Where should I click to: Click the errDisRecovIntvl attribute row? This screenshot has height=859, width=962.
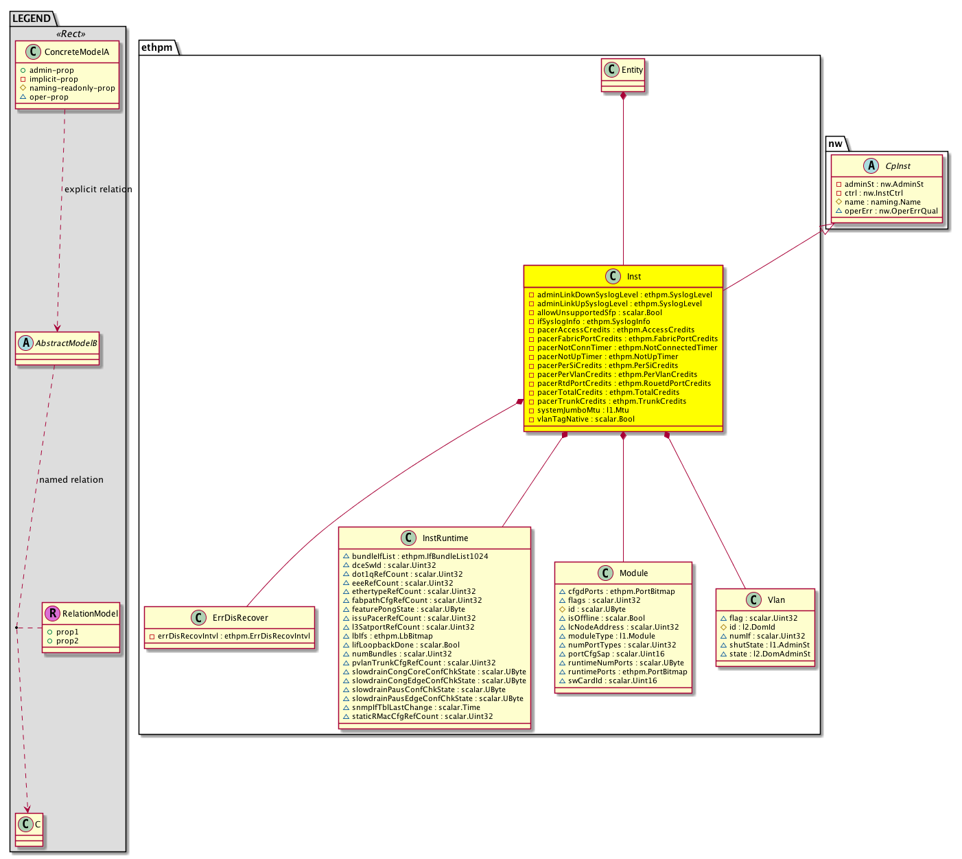coord(230,636)
